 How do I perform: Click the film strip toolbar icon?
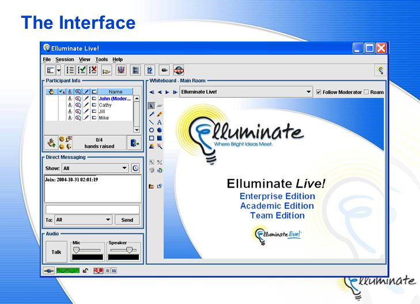coord(135,70)
